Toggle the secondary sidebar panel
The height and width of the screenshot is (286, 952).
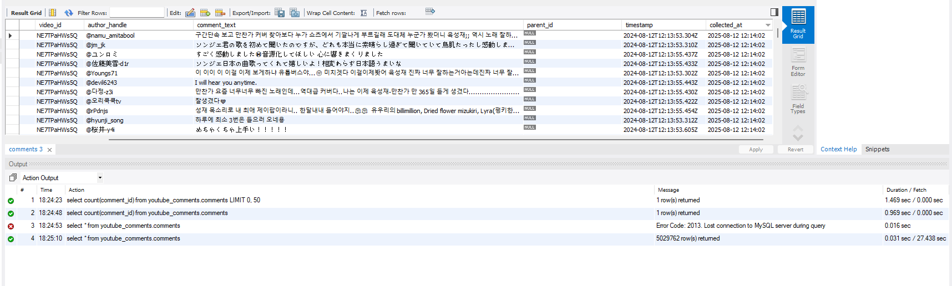774,12
